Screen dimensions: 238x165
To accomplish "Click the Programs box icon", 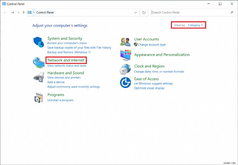I will click(x=38, y=97).
